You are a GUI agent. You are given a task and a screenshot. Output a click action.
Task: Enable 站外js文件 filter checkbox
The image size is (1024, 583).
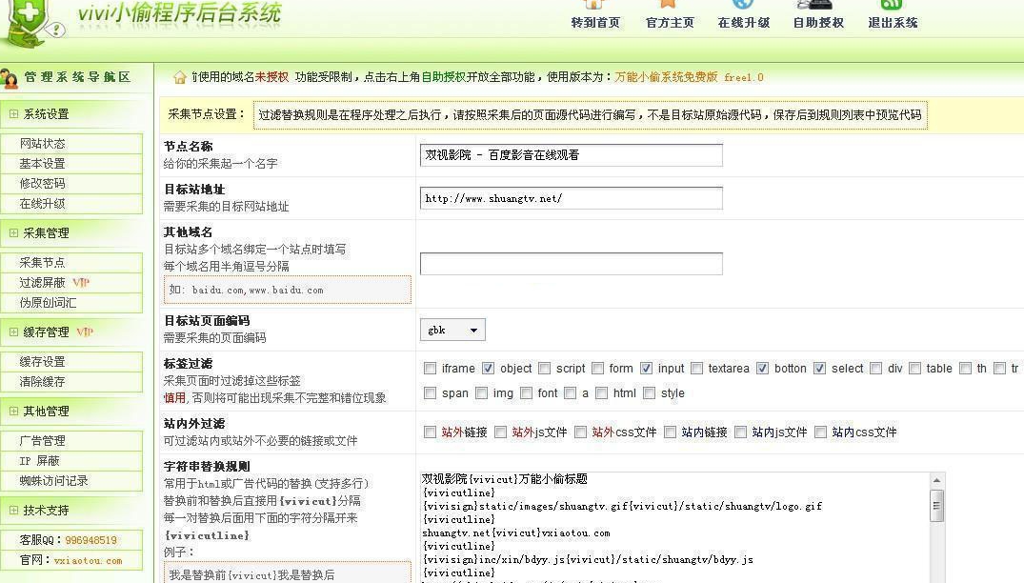[500, 432]
